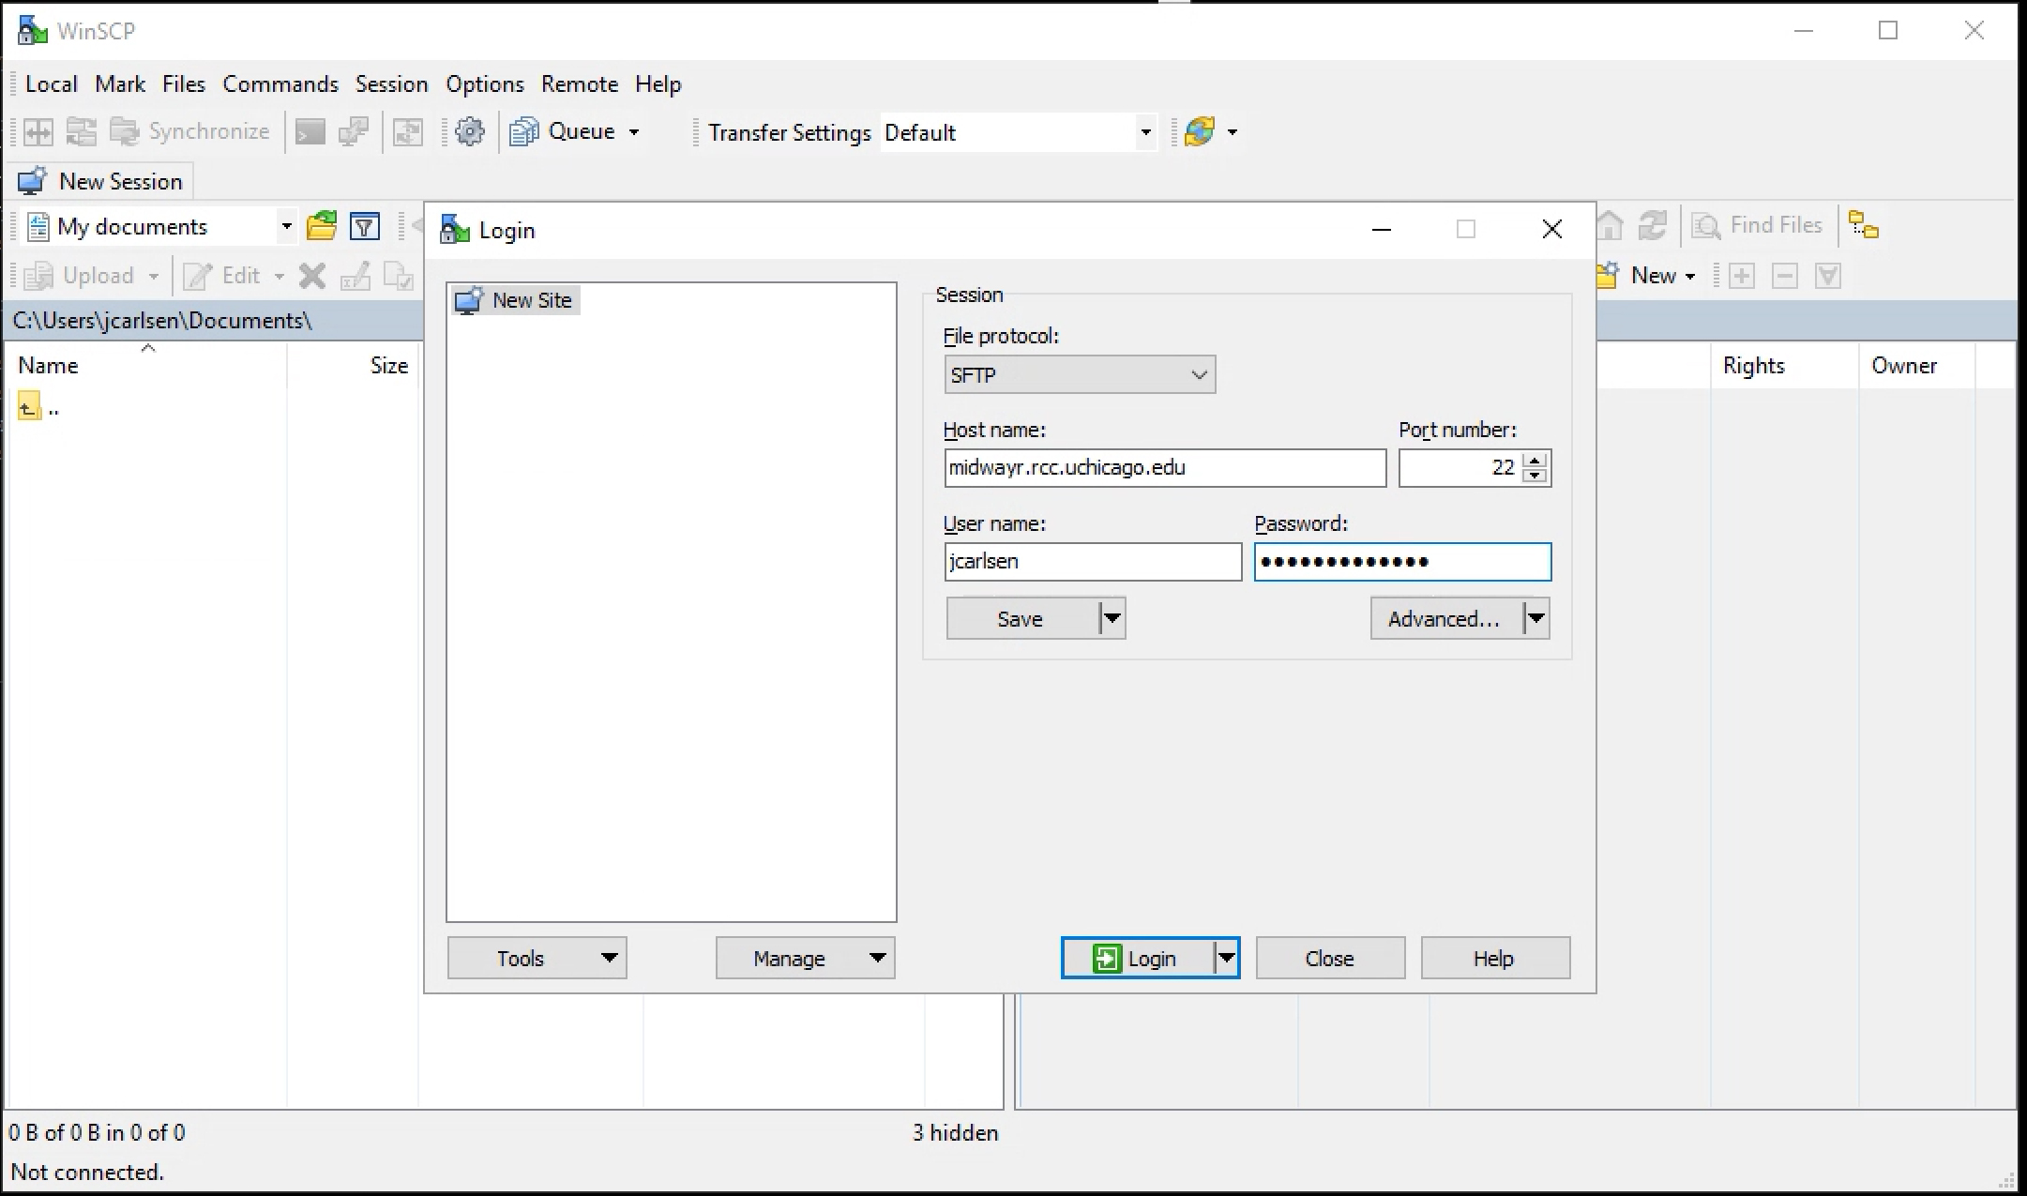Click the Select Files plus icon
Viewport: 2027px width, 1196px height.
pyautogui.click(x=1742, y=276)
